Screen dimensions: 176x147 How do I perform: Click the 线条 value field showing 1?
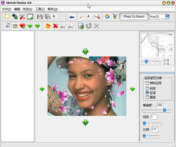154,117
